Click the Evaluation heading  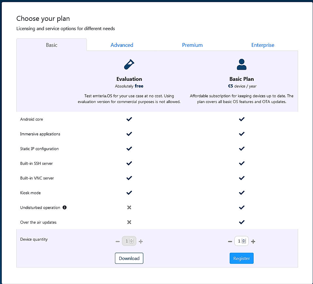[129, 79]
